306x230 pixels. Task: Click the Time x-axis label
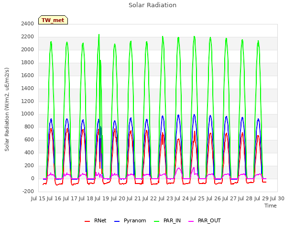coord(271,206)
